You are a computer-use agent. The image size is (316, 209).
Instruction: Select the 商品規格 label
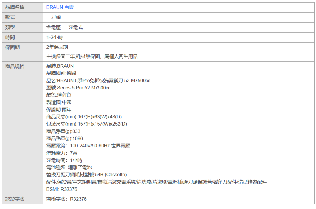[15, 66]
